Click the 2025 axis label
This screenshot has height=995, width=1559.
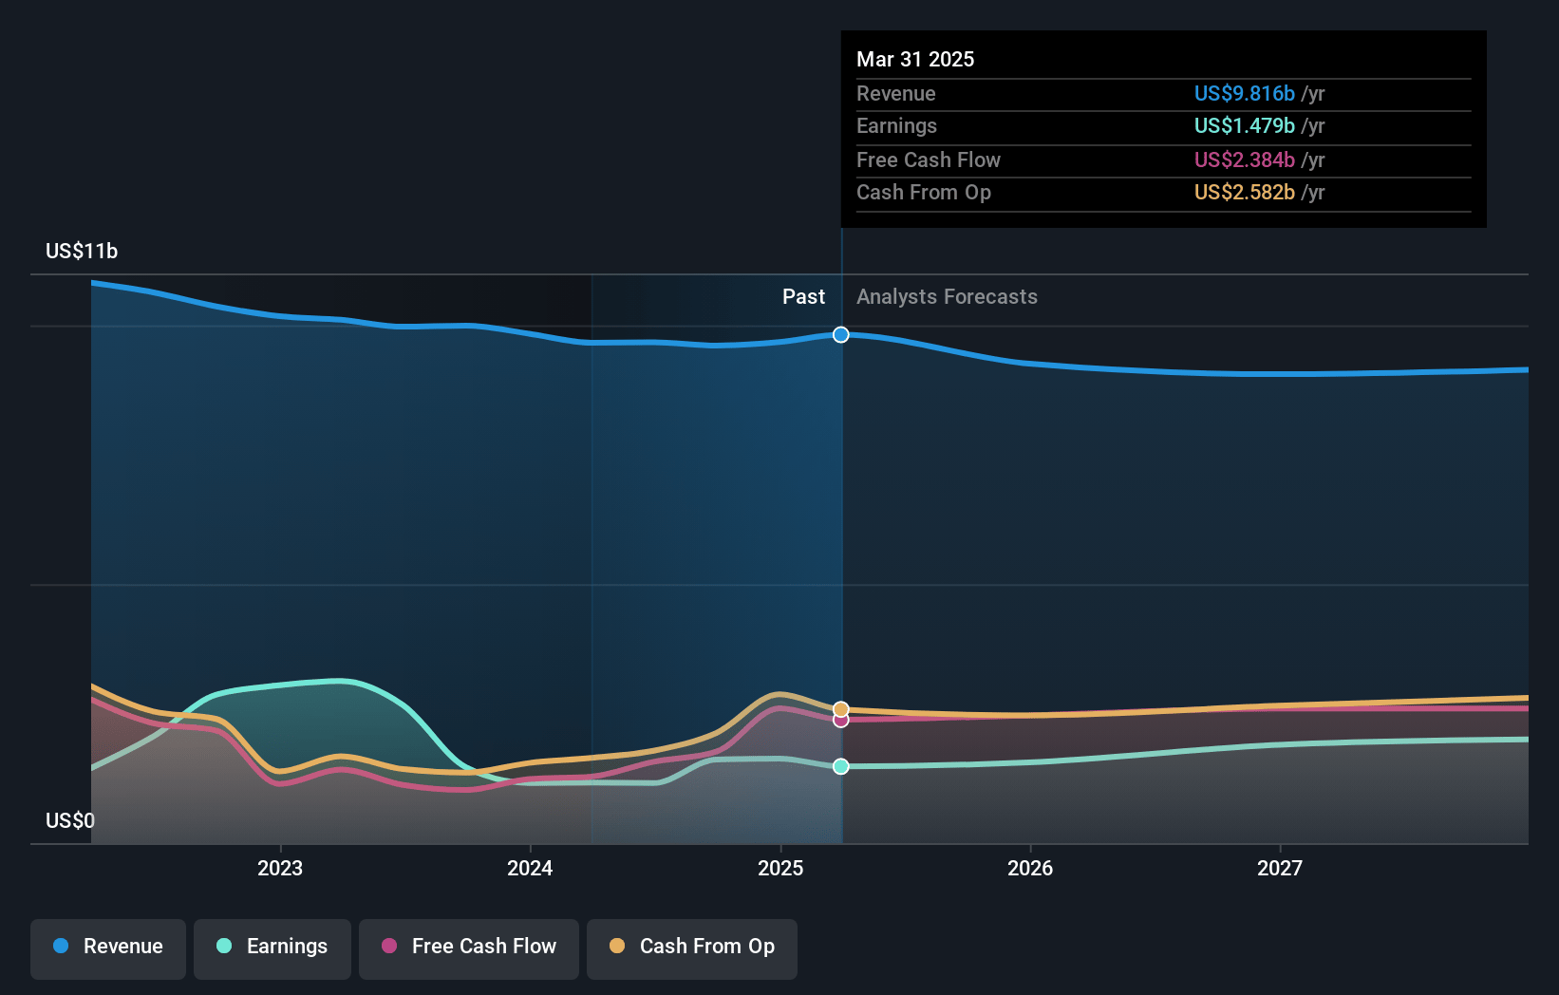click(x=780, y=868)
